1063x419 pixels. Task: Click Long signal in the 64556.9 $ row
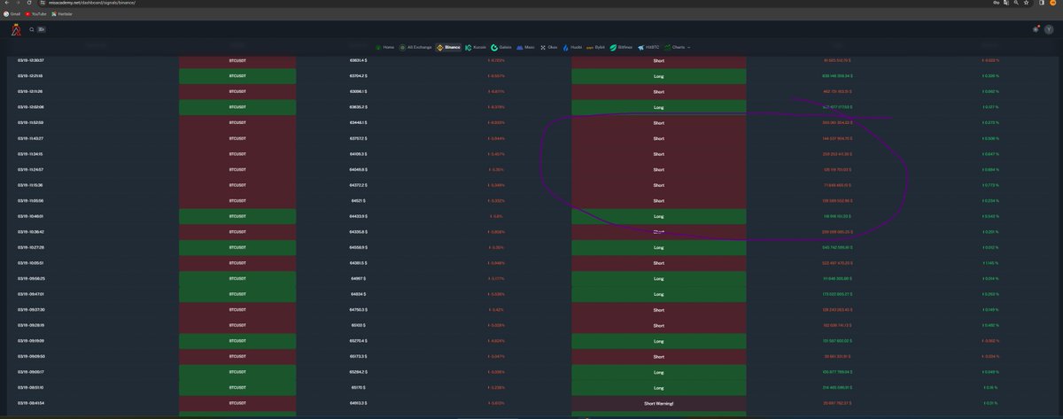pyautogui.click(x=659, y=247)
